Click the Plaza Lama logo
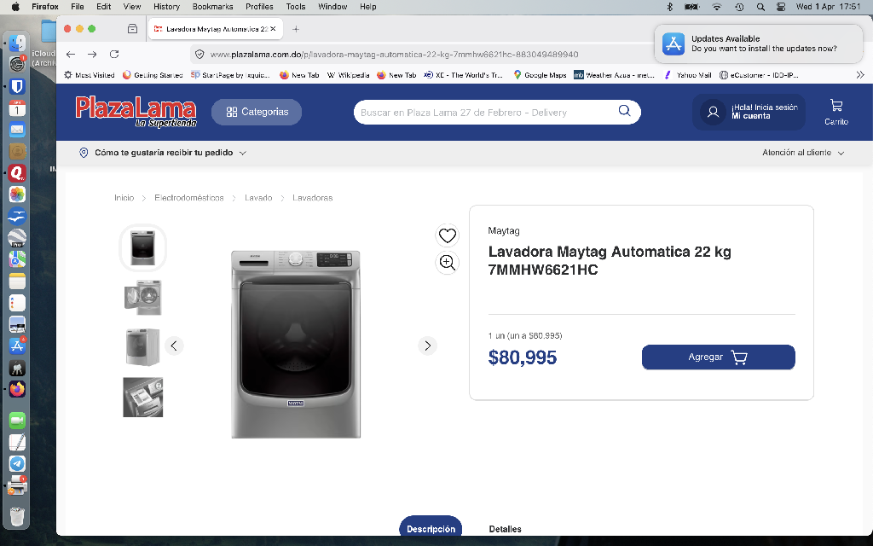Screen dimensions: 873x546 [136, 112]
